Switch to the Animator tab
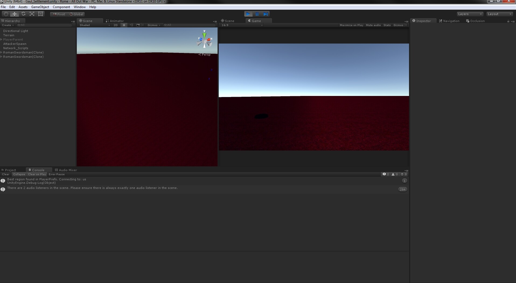516x283 pixels. [115, 21]
